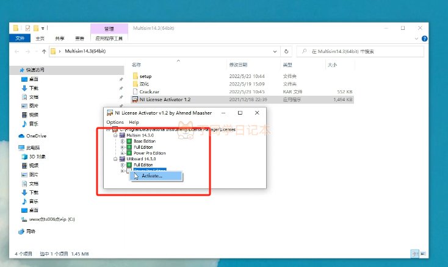Click the setup folder icon
Screen dimensions: 448x267
point(135,76)
